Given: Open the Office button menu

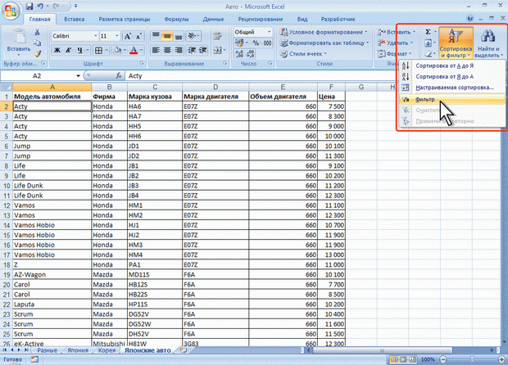Looking at the screenshot, I should (11, 11).
